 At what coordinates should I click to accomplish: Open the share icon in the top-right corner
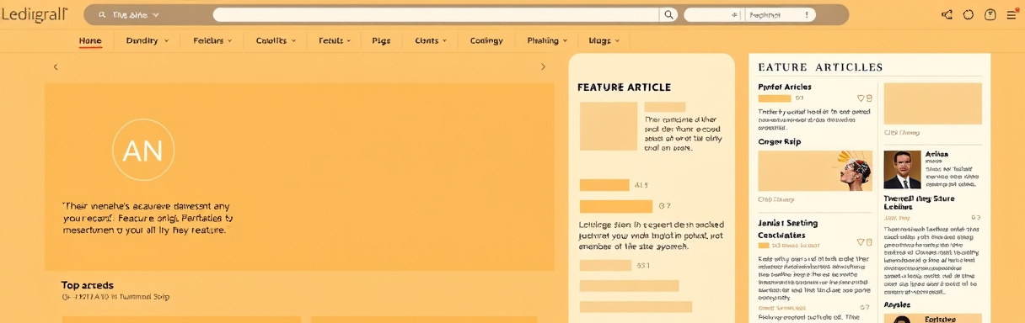(947, 14)
